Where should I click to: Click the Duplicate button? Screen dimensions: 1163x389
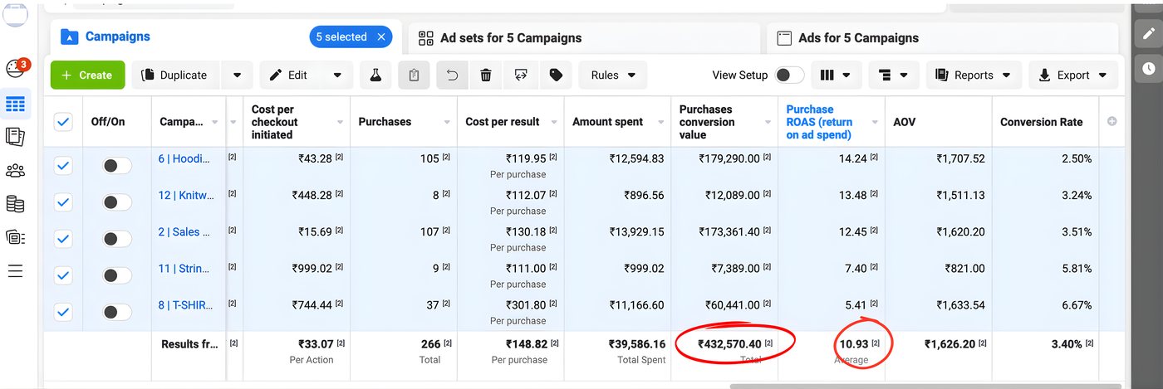(176, 75)
